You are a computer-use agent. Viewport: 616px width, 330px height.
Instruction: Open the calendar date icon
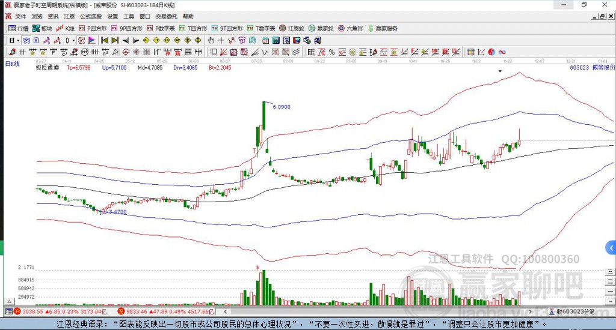265,40
